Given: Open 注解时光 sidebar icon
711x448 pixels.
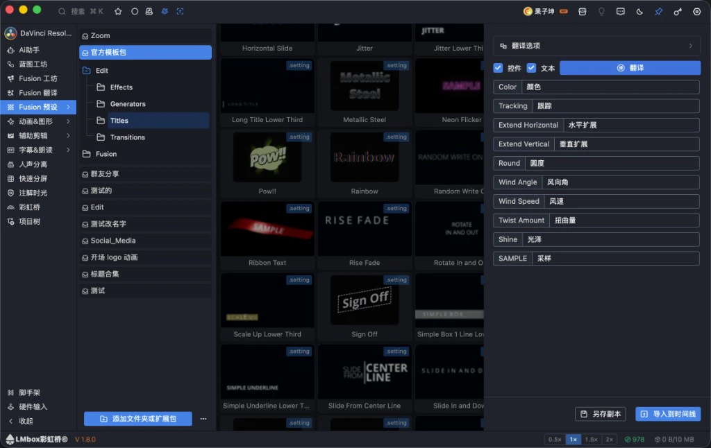Looking at the screenshot, I should [10, 193].
